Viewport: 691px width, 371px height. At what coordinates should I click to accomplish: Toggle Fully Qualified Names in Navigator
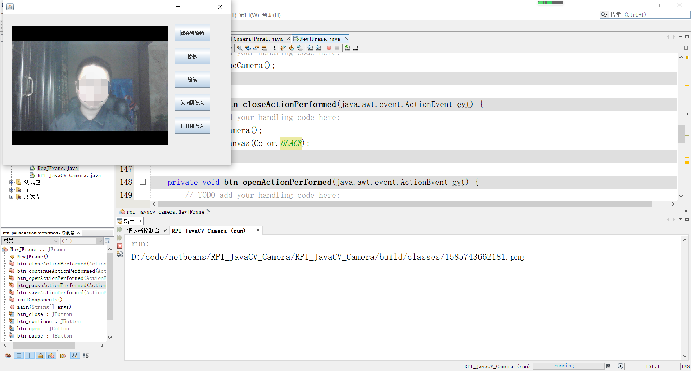point(63,356)
